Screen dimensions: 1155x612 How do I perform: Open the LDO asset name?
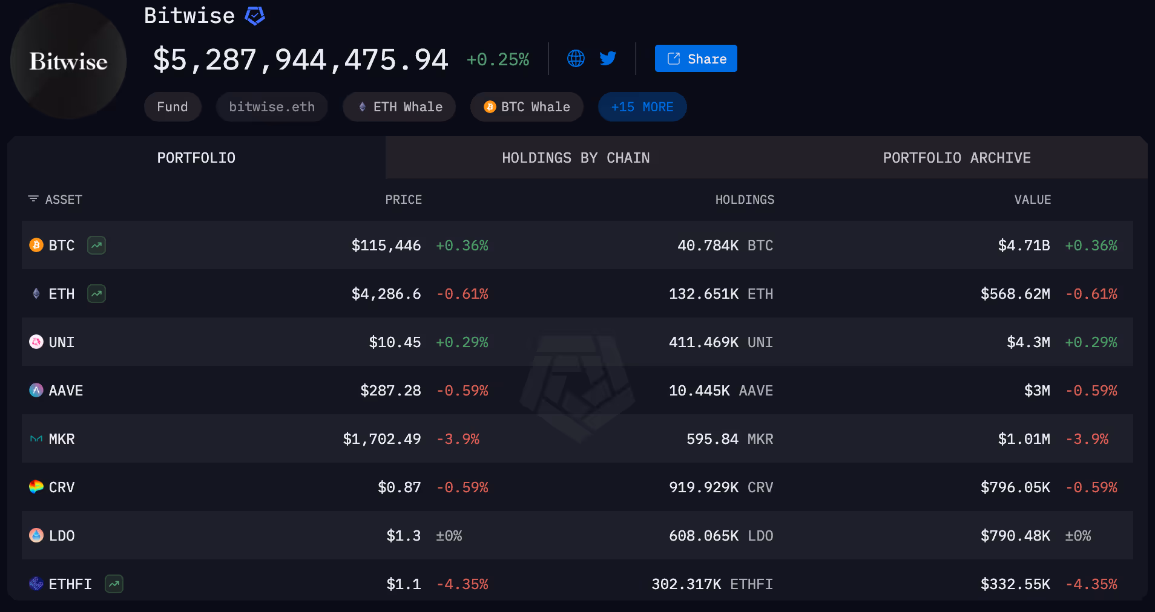[62, 536]
